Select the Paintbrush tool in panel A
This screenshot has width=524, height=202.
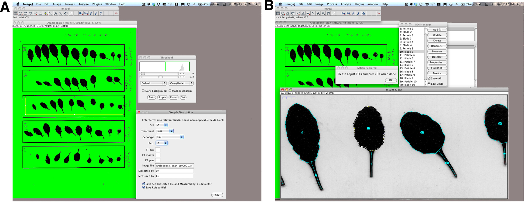tap(96, 13)
